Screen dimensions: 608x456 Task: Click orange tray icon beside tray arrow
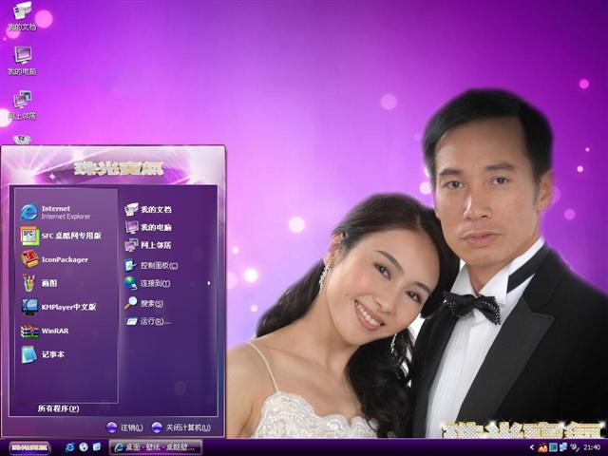pos(542,447)
